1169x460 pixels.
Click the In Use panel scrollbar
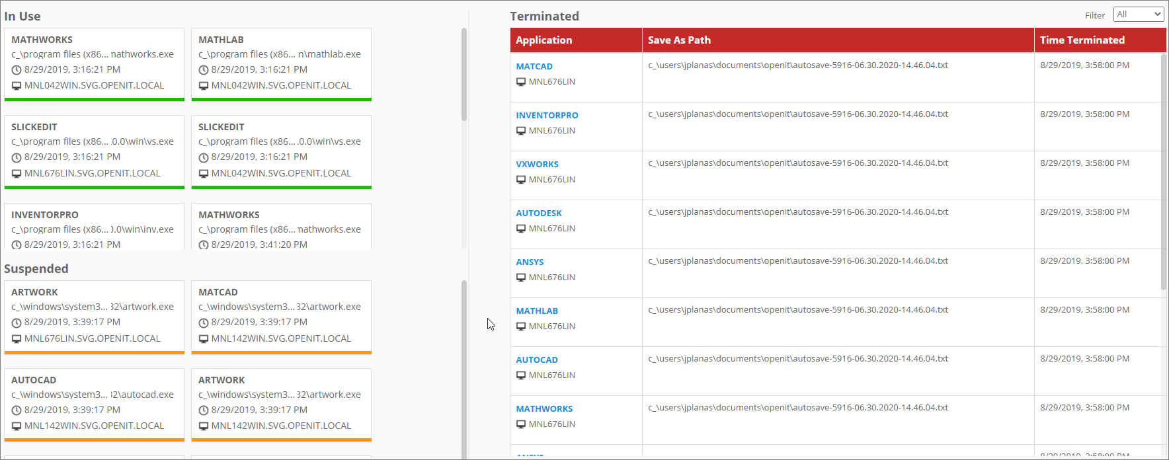(464, 74)
